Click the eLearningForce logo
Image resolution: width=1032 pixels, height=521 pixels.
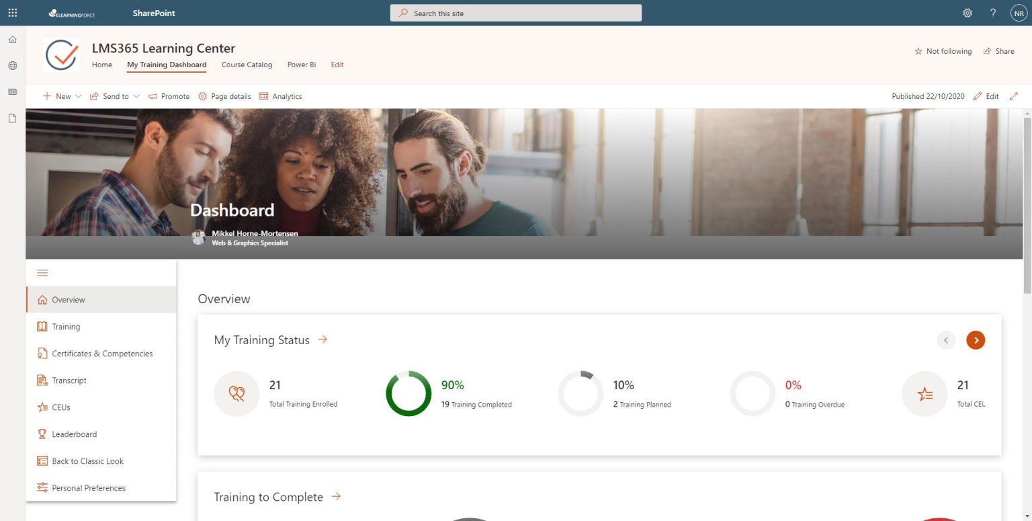[x=72, y=13]
